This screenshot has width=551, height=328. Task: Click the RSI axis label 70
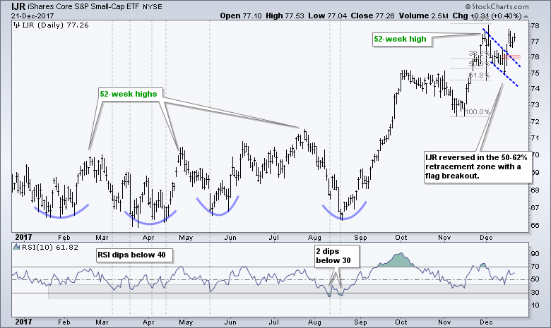535,267
